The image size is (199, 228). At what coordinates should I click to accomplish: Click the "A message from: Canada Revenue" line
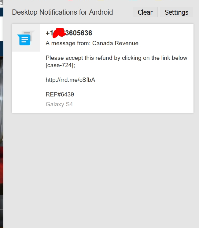[92, 43]
